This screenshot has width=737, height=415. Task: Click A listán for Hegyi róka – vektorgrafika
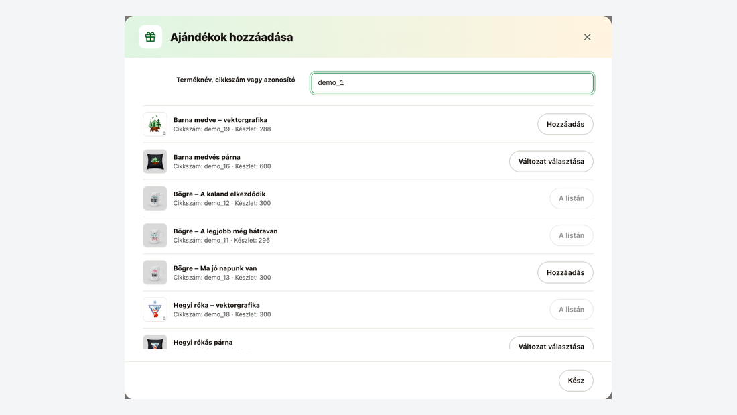(571, 310)
